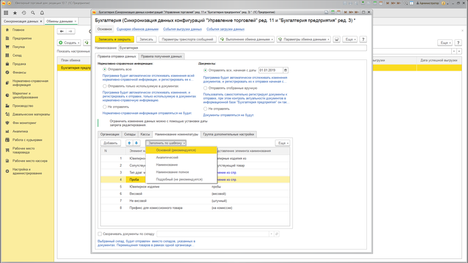Switch to 'Организации' tab
Image resolution: width=468 pixels, height=263 pixels.
click(110, 134)
